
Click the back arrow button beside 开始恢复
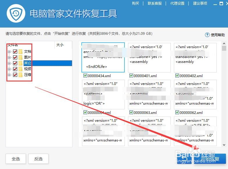184,159
